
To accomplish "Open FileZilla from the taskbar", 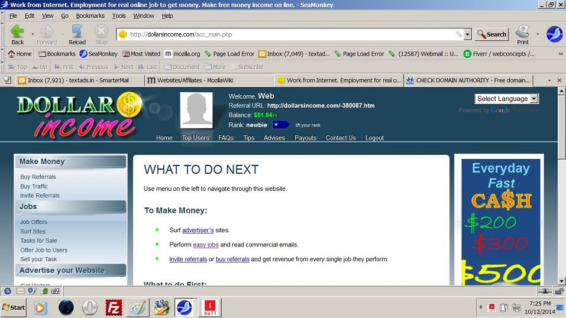I will pyautogui.click(x=114, y=308).
